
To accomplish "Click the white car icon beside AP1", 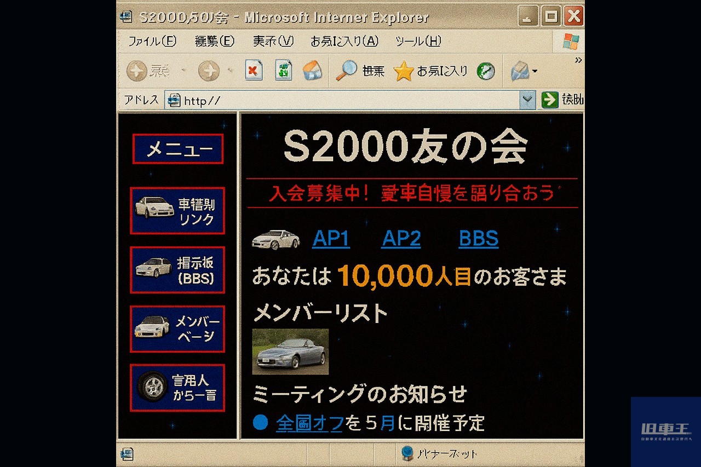I will [x=275, y=239].
